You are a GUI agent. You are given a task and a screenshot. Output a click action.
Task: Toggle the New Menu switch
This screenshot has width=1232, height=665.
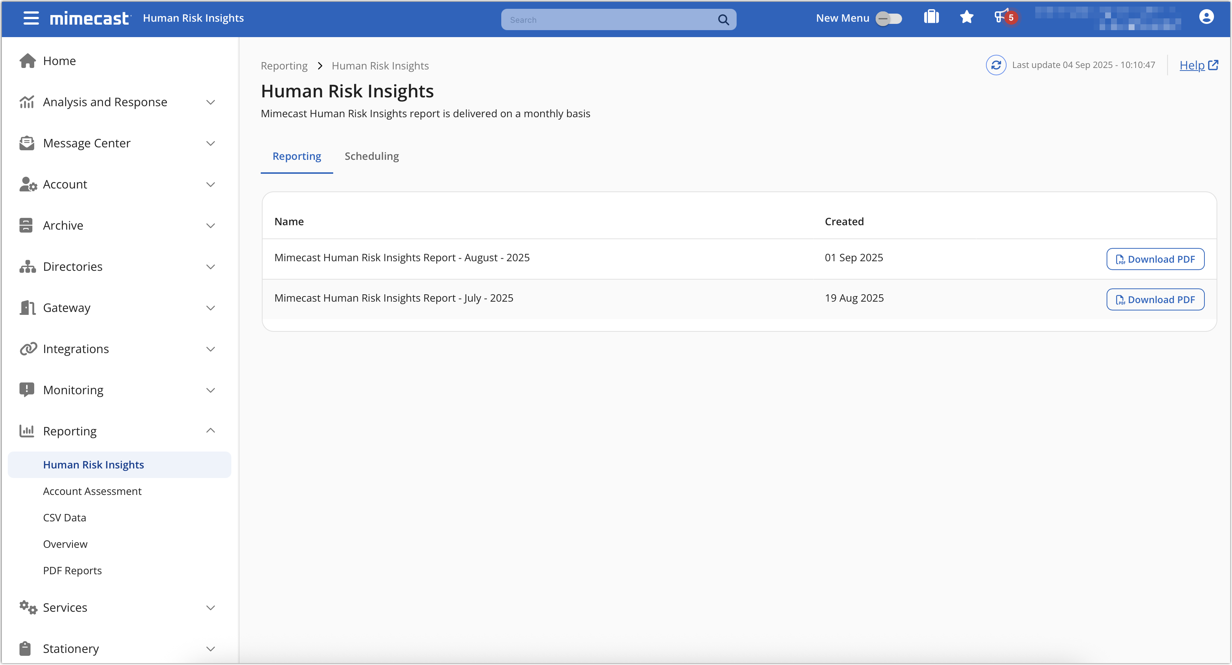point(889,19)
